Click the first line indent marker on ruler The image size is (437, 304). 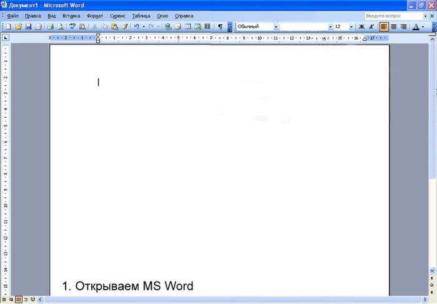click(98, 36)
